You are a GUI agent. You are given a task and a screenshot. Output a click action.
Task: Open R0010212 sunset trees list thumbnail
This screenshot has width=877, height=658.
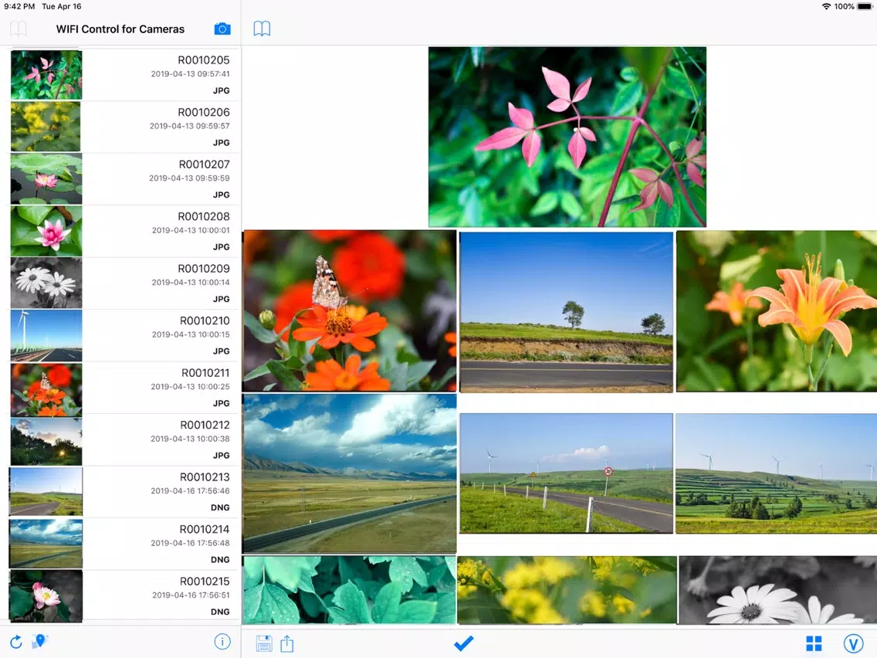46,442
